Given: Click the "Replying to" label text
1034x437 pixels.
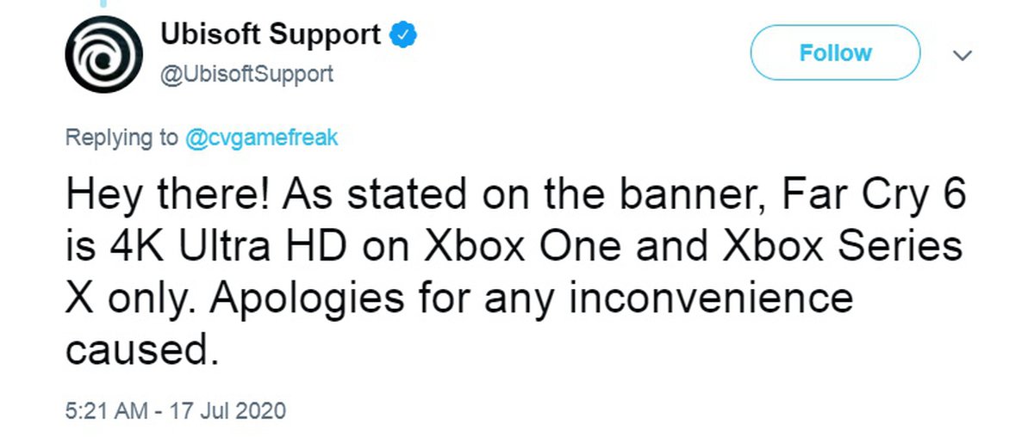Looking at the screenshot, I should coord(121,138).
